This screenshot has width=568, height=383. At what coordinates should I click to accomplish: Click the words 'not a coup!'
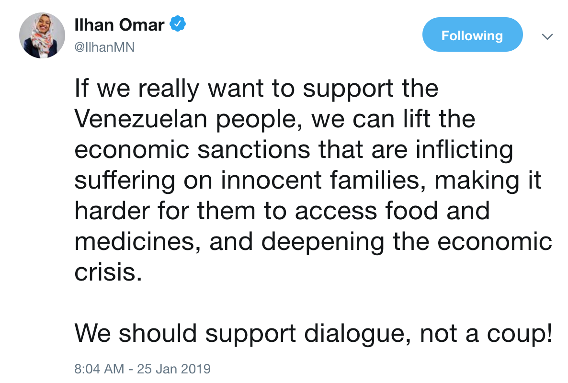(x=486, y=334)
